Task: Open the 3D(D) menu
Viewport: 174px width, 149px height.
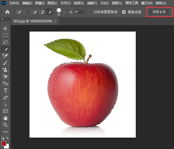Action: pos(104,3)
